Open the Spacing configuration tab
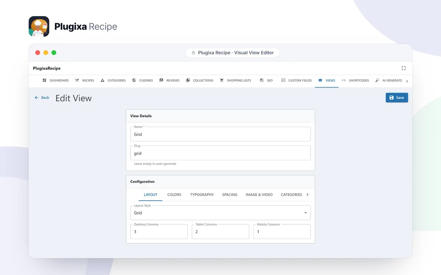The height and width of the screenshot is (275, 441). pyautogui.click(x=230, y=195)
